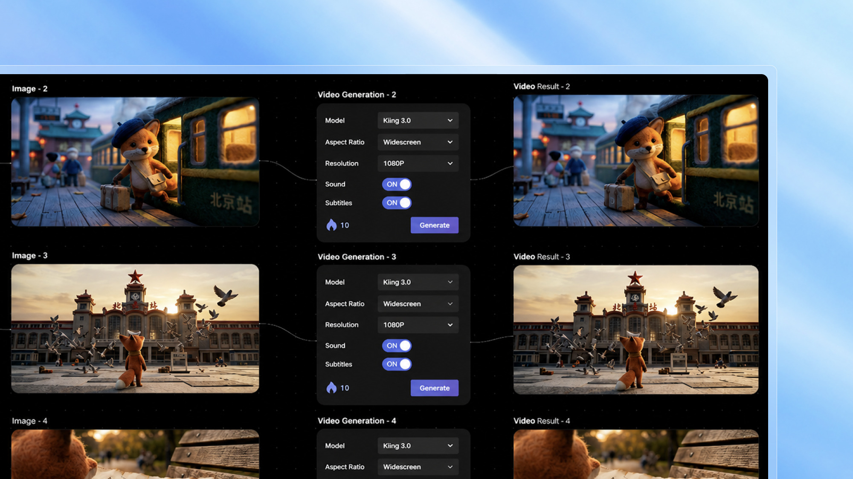The width and height of the screenshot is (853, 479).
Task: Expand Widescreen dropdown in Video Generation 3
Action: [x=418, y=304]
